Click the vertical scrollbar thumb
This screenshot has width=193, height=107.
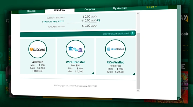tap(138, 61)
